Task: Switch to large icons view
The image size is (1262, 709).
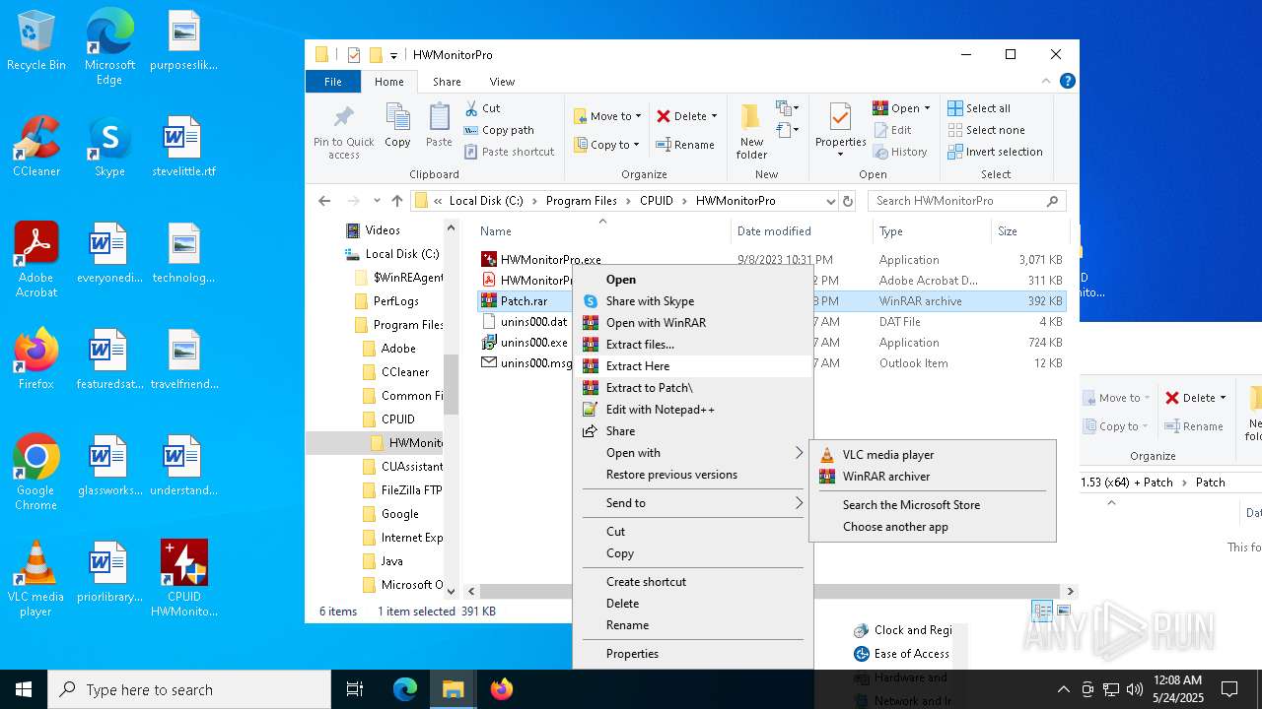Action: tap(1064, 612)
